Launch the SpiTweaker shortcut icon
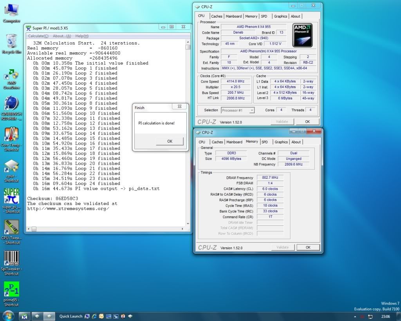Viewport: 401px width, 321px height. click(11, 263)
